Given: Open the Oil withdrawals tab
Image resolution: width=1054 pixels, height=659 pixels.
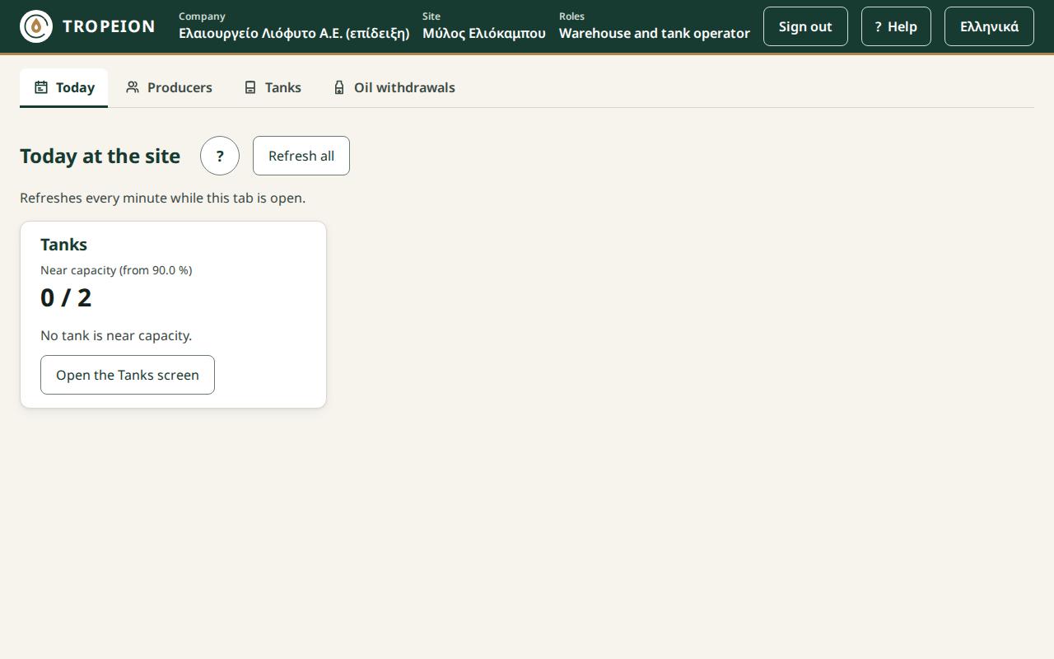Looking at the screenshot, I should 394,87.
